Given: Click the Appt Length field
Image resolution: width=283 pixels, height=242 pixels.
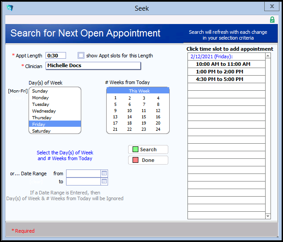Looking at the screenshot, I should pyautogui.click(x=56, y=56).
